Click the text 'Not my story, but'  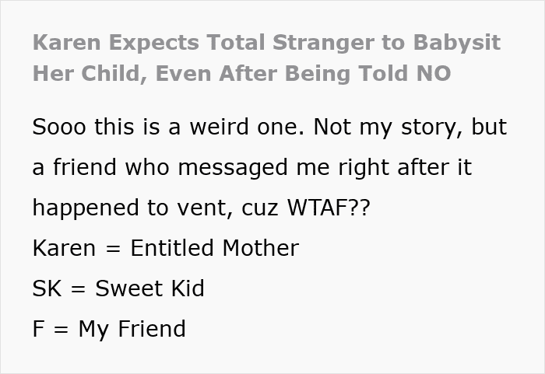tap(410, 128)
